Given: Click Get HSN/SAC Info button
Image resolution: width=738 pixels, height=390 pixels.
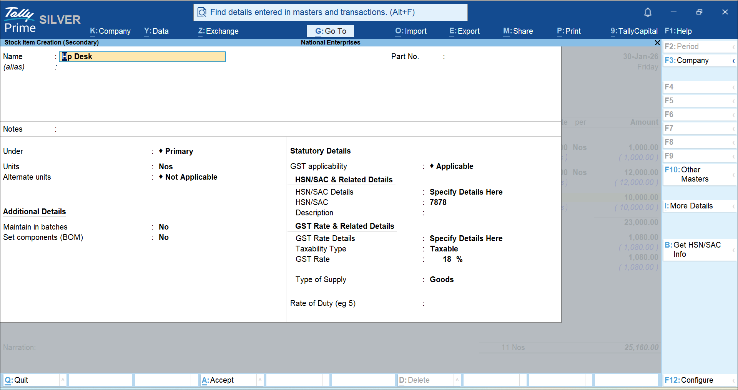Looking at the screenshot, I should pyautogui.click(x=696, y=250).
